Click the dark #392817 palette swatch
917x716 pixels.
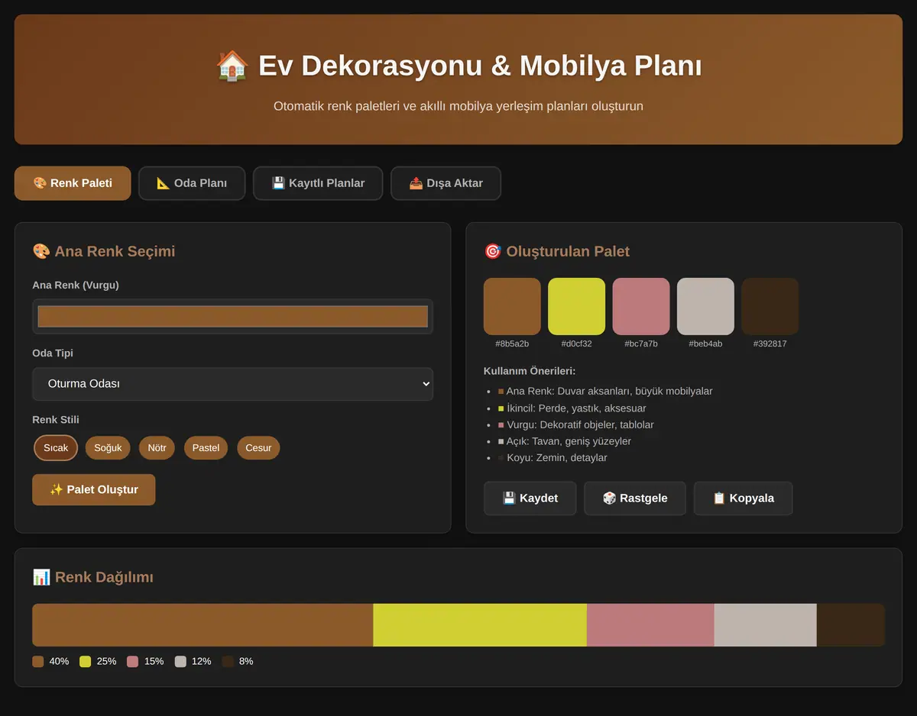tap(770, 306)
